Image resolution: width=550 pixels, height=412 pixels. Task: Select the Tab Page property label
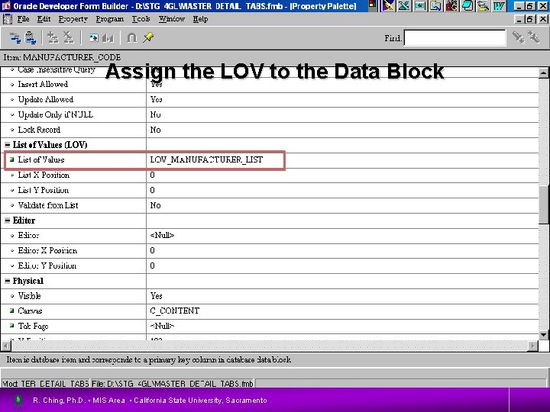tap(33, 327)
